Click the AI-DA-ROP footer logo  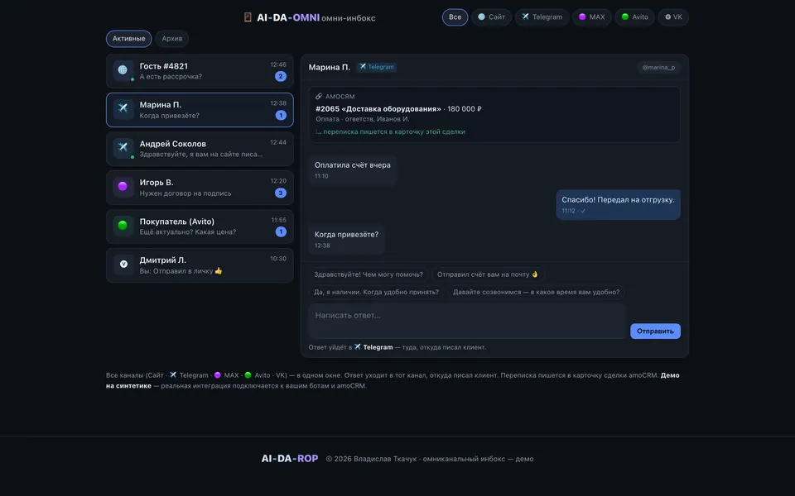click(290, 459)
